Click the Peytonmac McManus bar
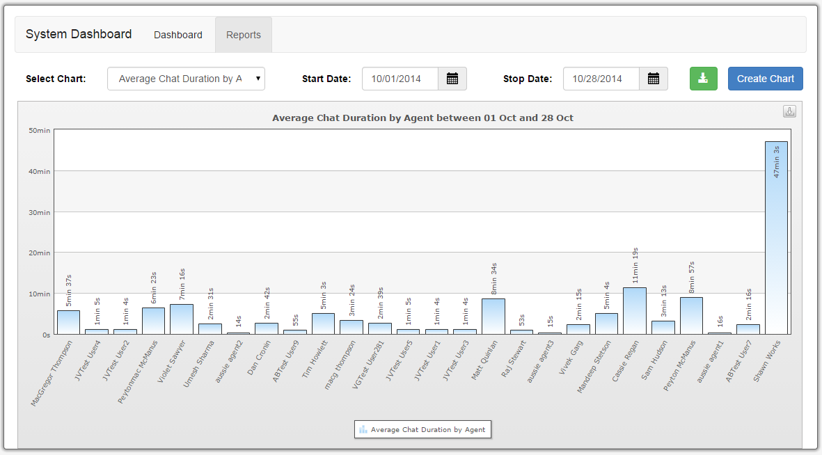The height and width of the screenshot is (455, 822). pos(153,321)
